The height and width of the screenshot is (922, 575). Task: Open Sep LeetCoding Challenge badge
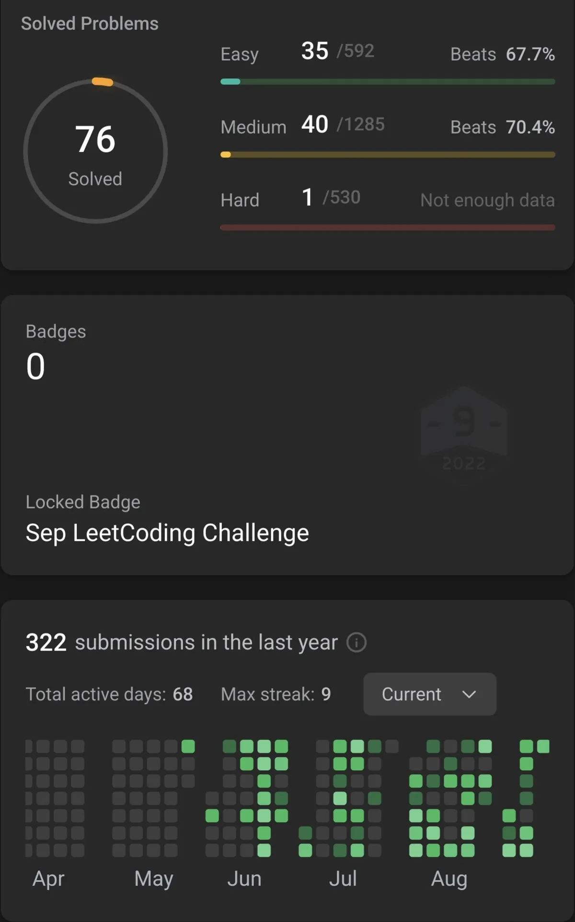(x=167, y=533)
